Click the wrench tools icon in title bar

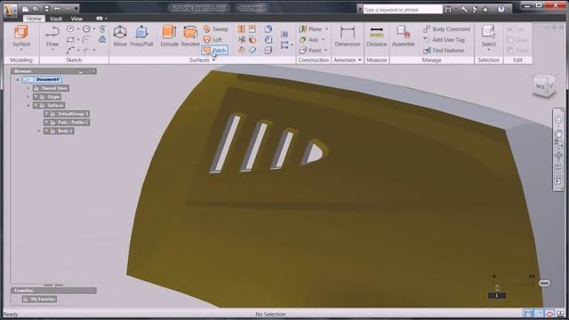[x=464, y=10]
